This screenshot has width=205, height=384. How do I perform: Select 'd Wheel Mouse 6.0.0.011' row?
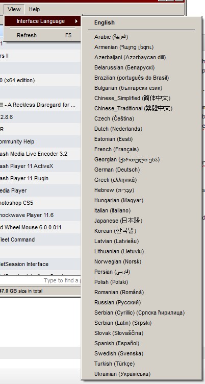pos(40,227)
